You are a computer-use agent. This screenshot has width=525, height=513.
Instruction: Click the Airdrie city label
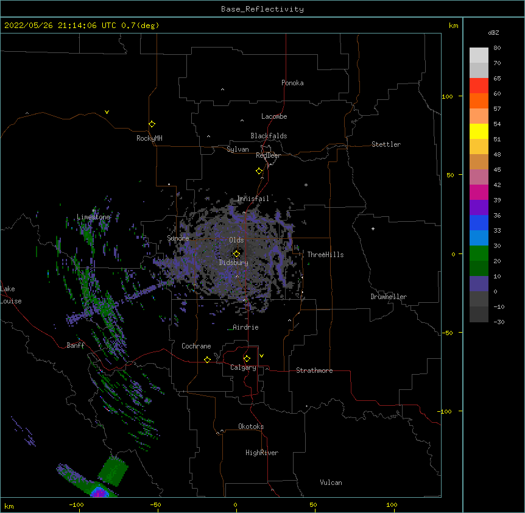246,327
